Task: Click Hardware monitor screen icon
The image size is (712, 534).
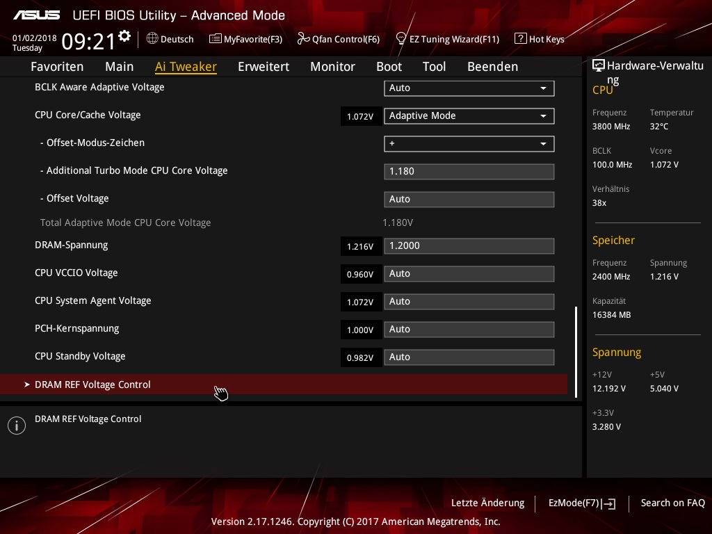Action: (599, 66)
